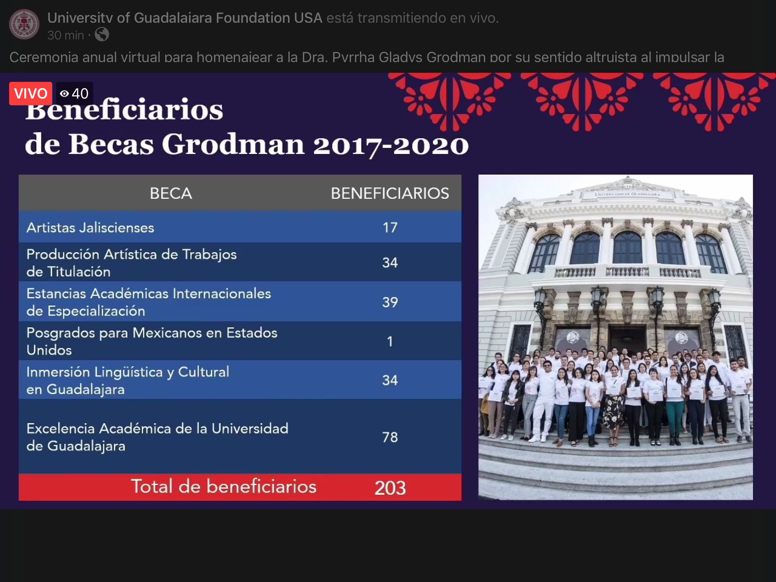Tap the eye viewer count icon

point(64,94)
